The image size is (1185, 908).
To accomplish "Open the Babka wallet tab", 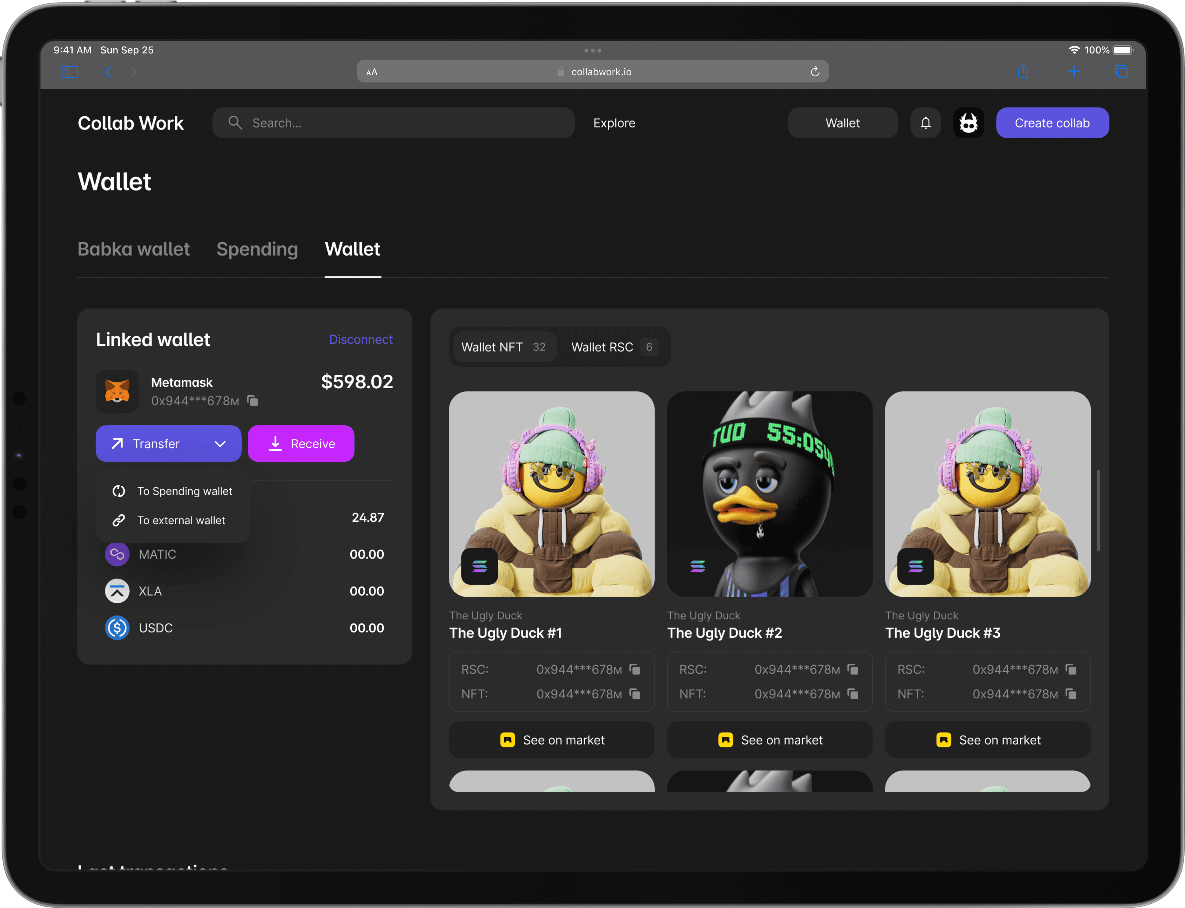I will click(134, 249).
